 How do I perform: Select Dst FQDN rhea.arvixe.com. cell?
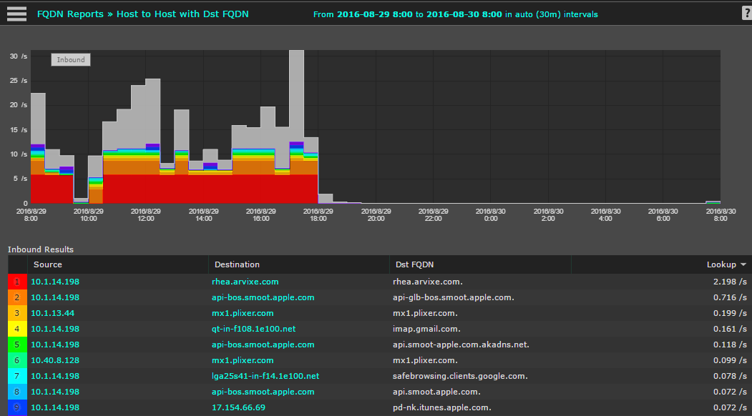click(428, 282)
